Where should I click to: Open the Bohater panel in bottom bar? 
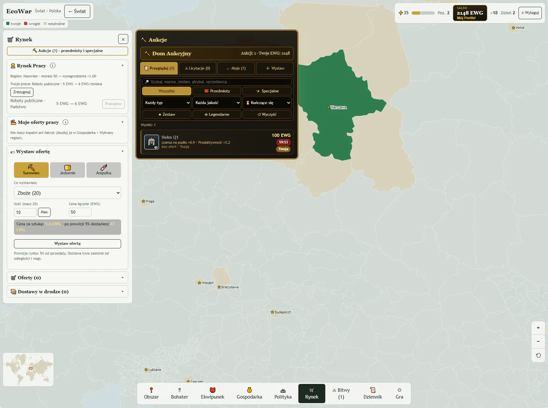click(x=180, y=393)
